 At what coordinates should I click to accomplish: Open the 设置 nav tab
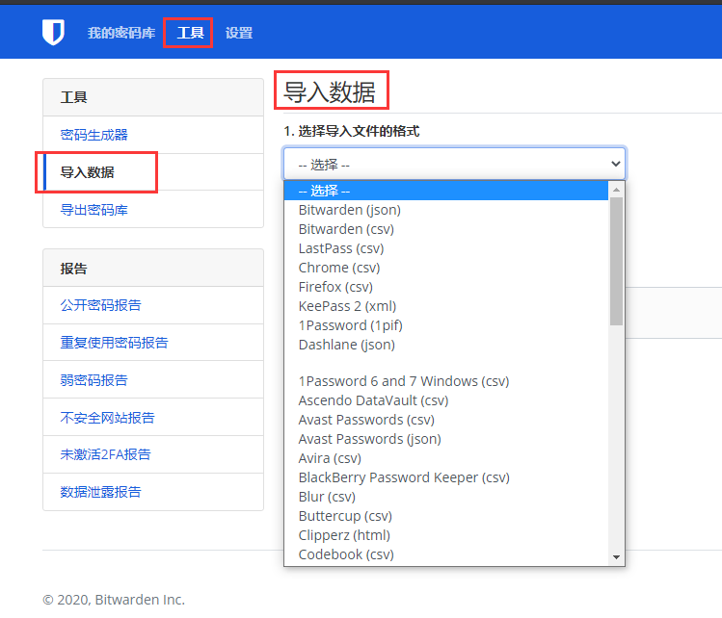239,33
